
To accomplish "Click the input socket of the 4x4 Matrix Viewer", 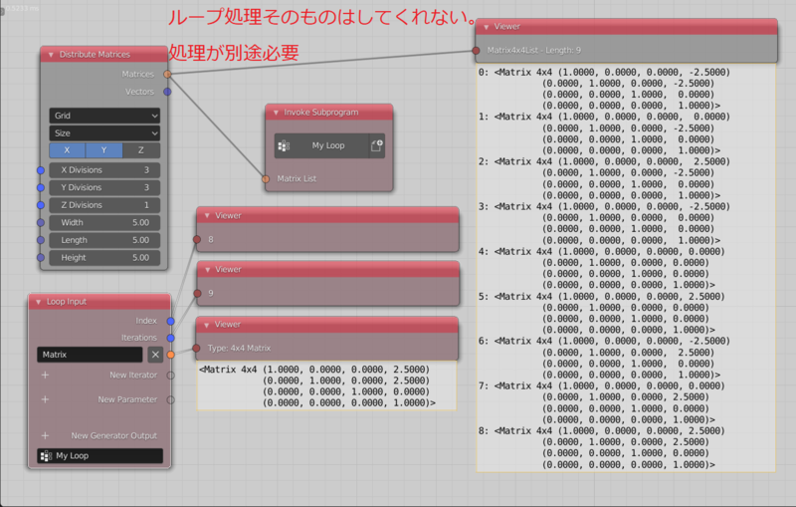I will pyautogui.click(x=196, y=348).
